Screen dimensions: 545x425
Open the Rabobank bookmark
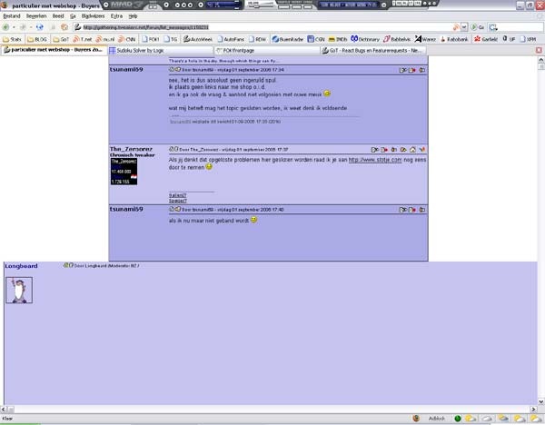tap(454, 39)
